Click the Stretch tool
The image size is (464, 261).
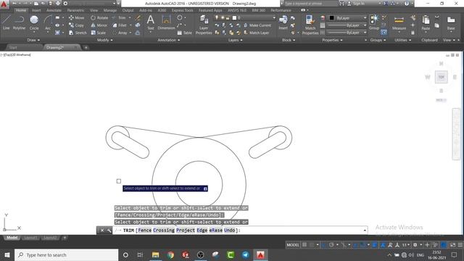pos(78,33)
